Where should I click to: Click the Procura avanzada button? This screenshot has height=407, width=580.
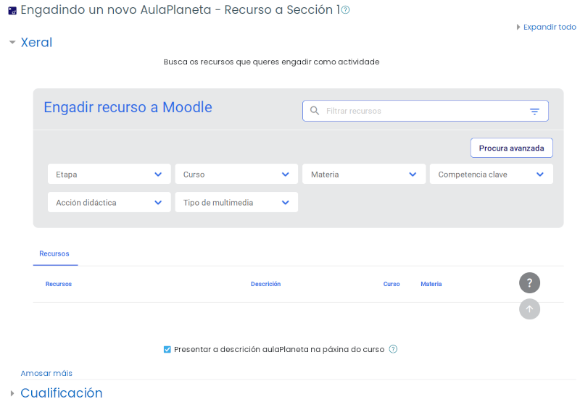(511, 148)
